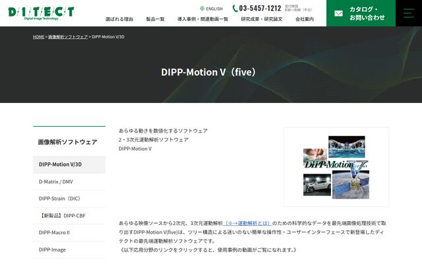Click text あらゆる動きを数値化するソフトウェア
The height and width of the screenshot is (264, 422).
(163, 131)
